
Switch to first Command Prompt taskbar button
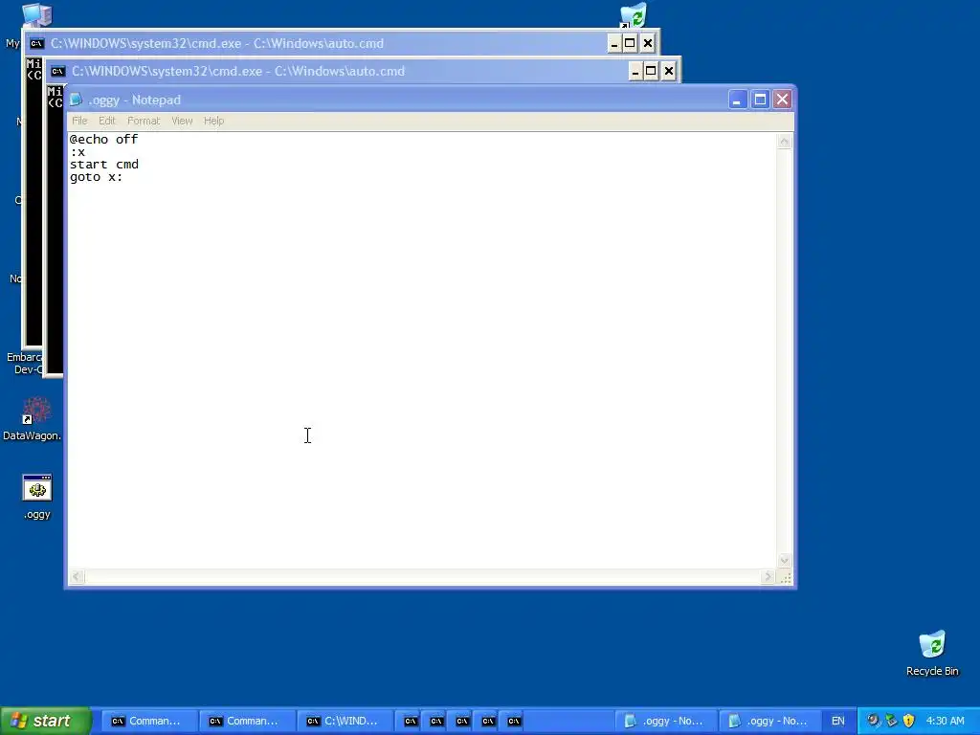click(x=148, y=721)
